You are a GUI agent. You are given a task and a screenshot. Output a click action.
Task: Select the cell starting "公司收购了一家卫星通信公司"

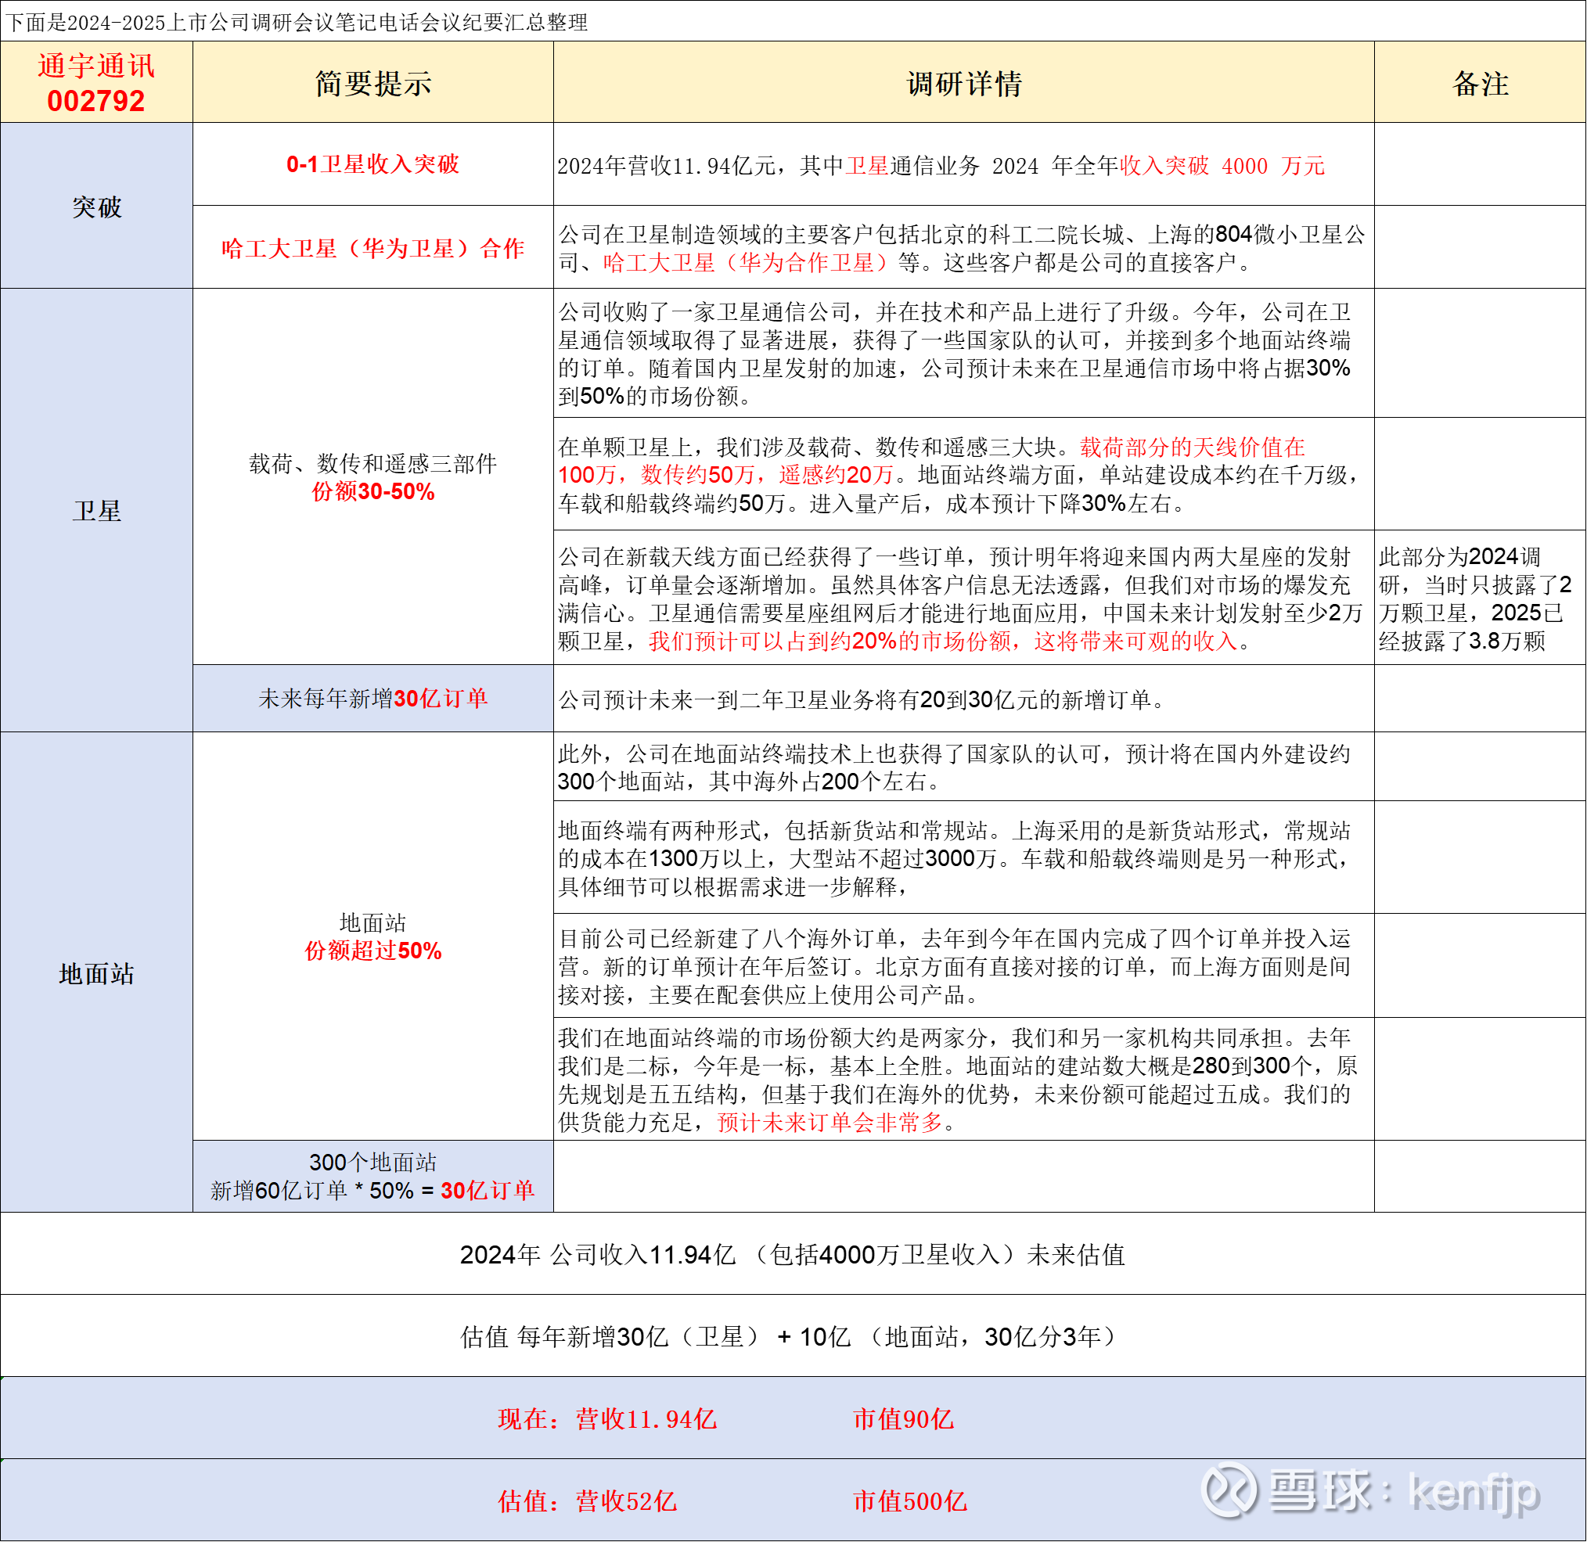click(x=964, y=353)
